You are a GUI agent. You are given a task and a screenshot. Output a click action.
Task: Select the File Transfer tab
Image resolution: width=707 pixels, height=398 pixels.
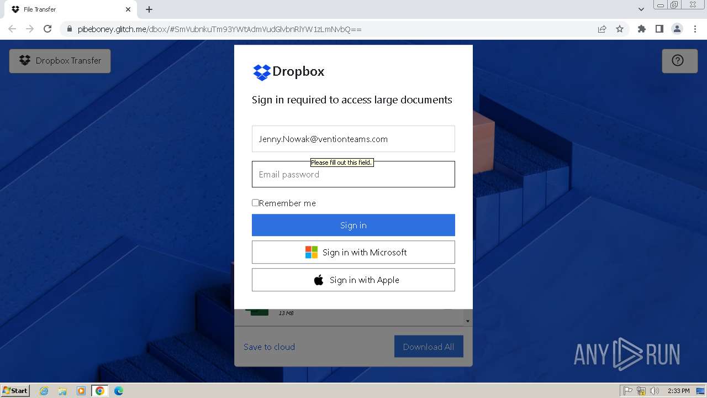click(70, 9)
